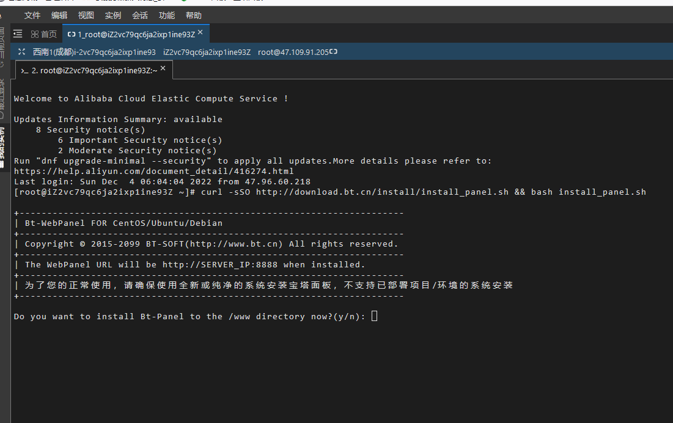Screen dimensions: 673x423
Task: Click the Chinese warning line starting 为了您的正常使用
Action: point(269,286)
